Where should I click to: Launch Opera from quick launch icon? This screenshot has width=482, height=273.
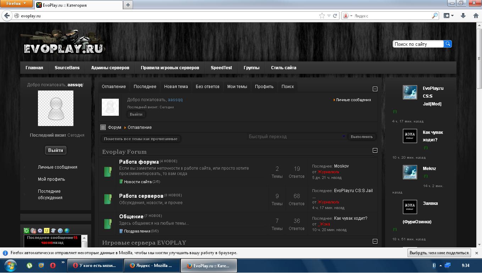click(52, 265)
